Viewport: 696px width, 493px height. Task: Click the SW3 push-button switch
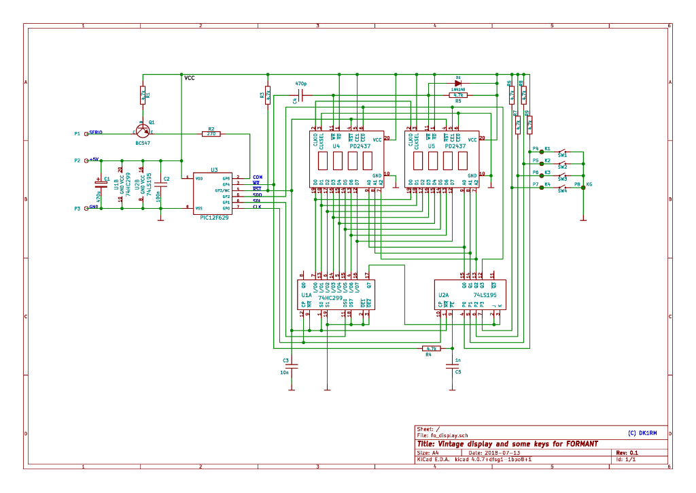(562, 175)
